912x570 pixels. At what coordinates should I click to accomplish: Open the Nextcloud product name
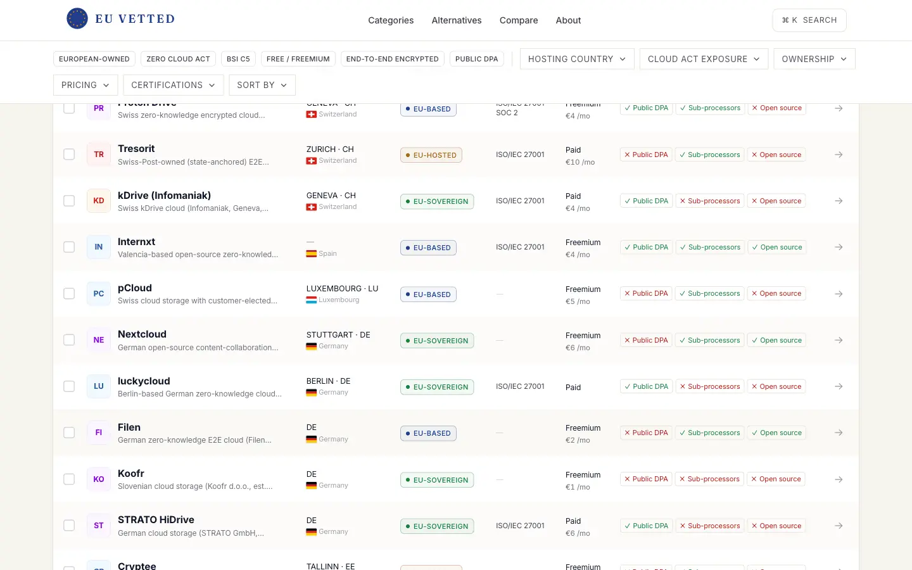(x=142, y=334)
